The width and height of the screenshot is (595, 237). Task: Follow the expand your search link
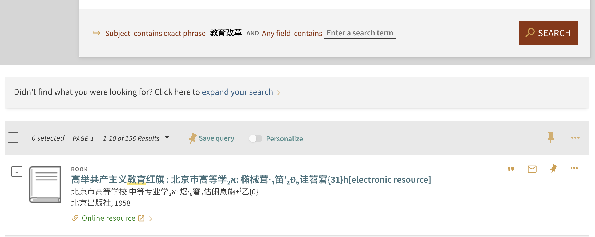point(237,92)
